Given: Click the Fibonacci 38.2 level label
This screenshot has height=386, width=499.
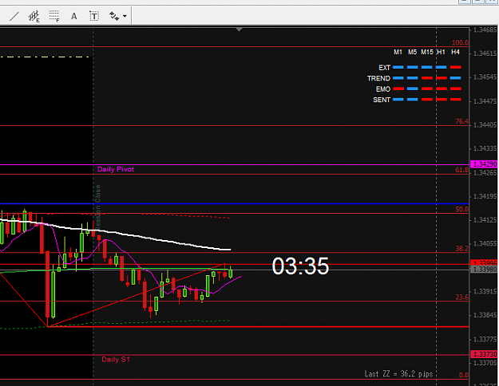Looking at the screenshot, I should (x=461, y=248).
